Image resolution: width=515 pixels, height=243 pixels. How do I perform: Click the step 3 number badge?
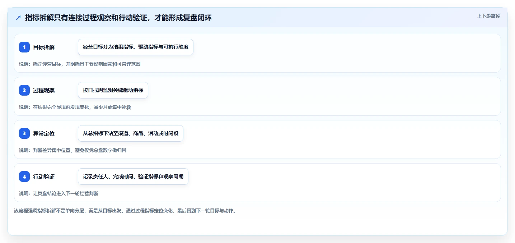(x=24, y=133)
